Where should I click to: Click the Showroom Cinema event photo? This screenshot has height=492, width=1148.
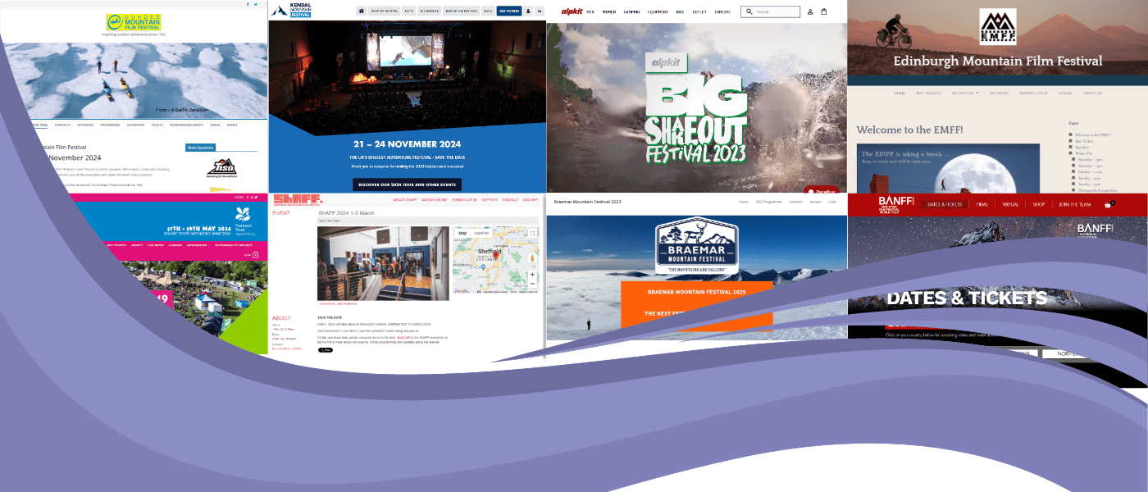pyautogui.click(x=383, y=263)
